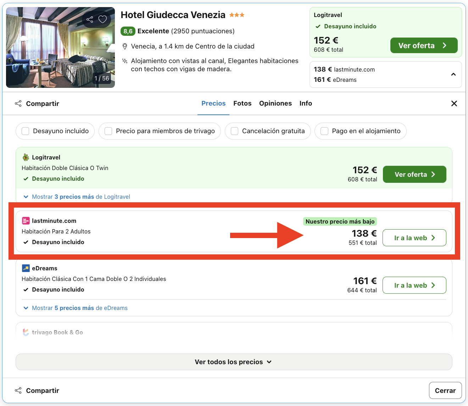Click the 161 € eDreams summary line

tap(335, 80)
